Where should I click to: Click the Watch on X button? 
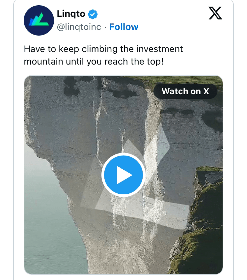point(185,91)
